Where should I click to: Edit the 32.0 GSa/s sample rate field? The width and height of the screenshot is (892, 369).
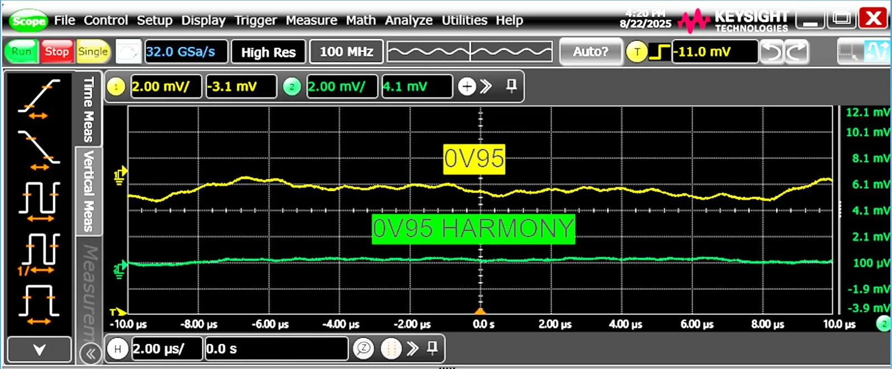coord(186,52)
